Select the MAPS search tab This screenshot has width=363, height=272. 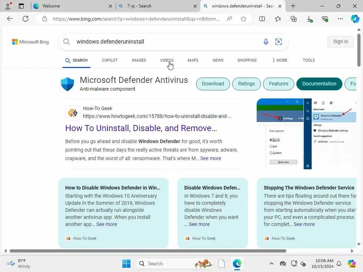point(193,60)
